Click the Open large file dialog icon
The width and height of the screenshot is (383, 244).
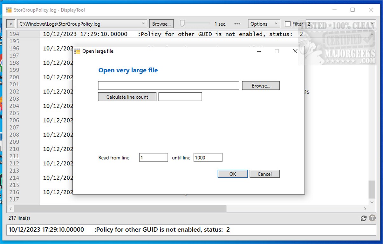[x=77, y=51]
